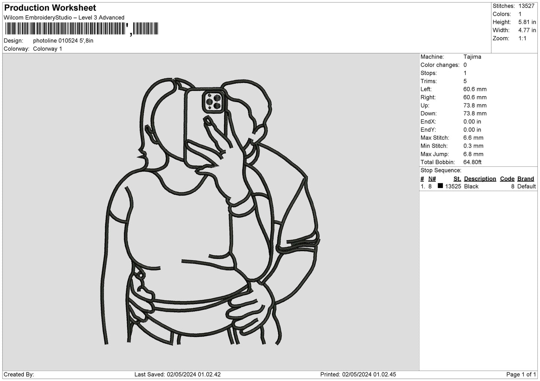
Task: Click the Up value 73.8 mm
Action: click(x=475, y=106)
